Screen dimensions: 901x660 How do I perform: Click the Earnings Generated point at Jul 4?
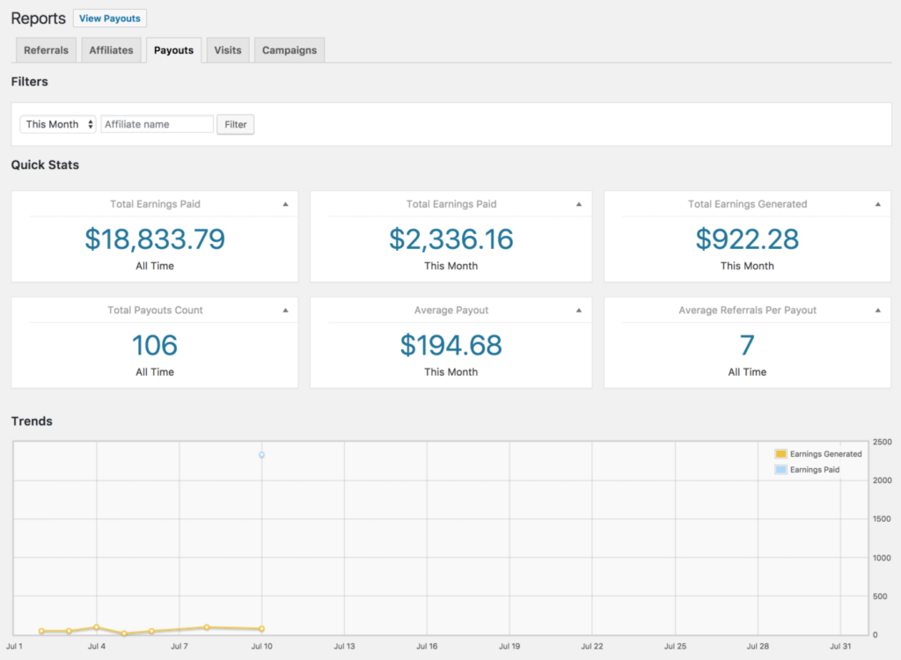pos(96,627)
